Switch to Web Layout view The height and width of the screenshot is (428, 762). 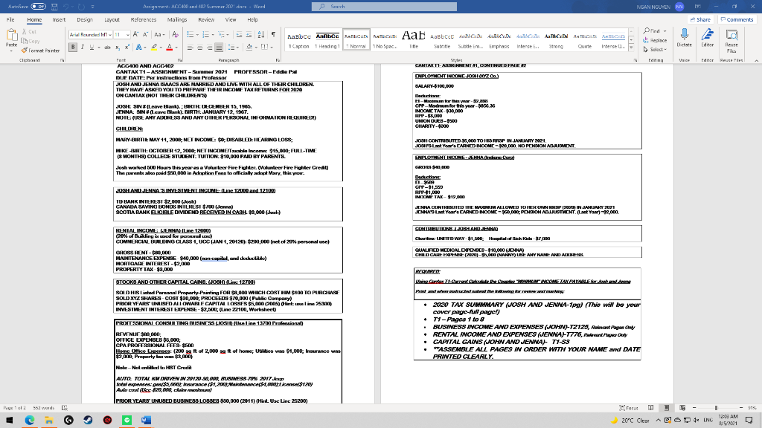[682, 408]
